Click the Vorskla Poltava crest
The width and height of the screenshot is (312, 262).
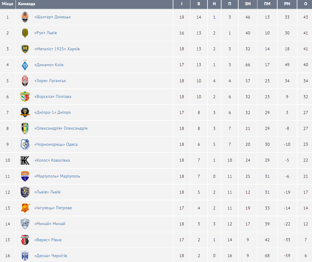tap(25, 97)
